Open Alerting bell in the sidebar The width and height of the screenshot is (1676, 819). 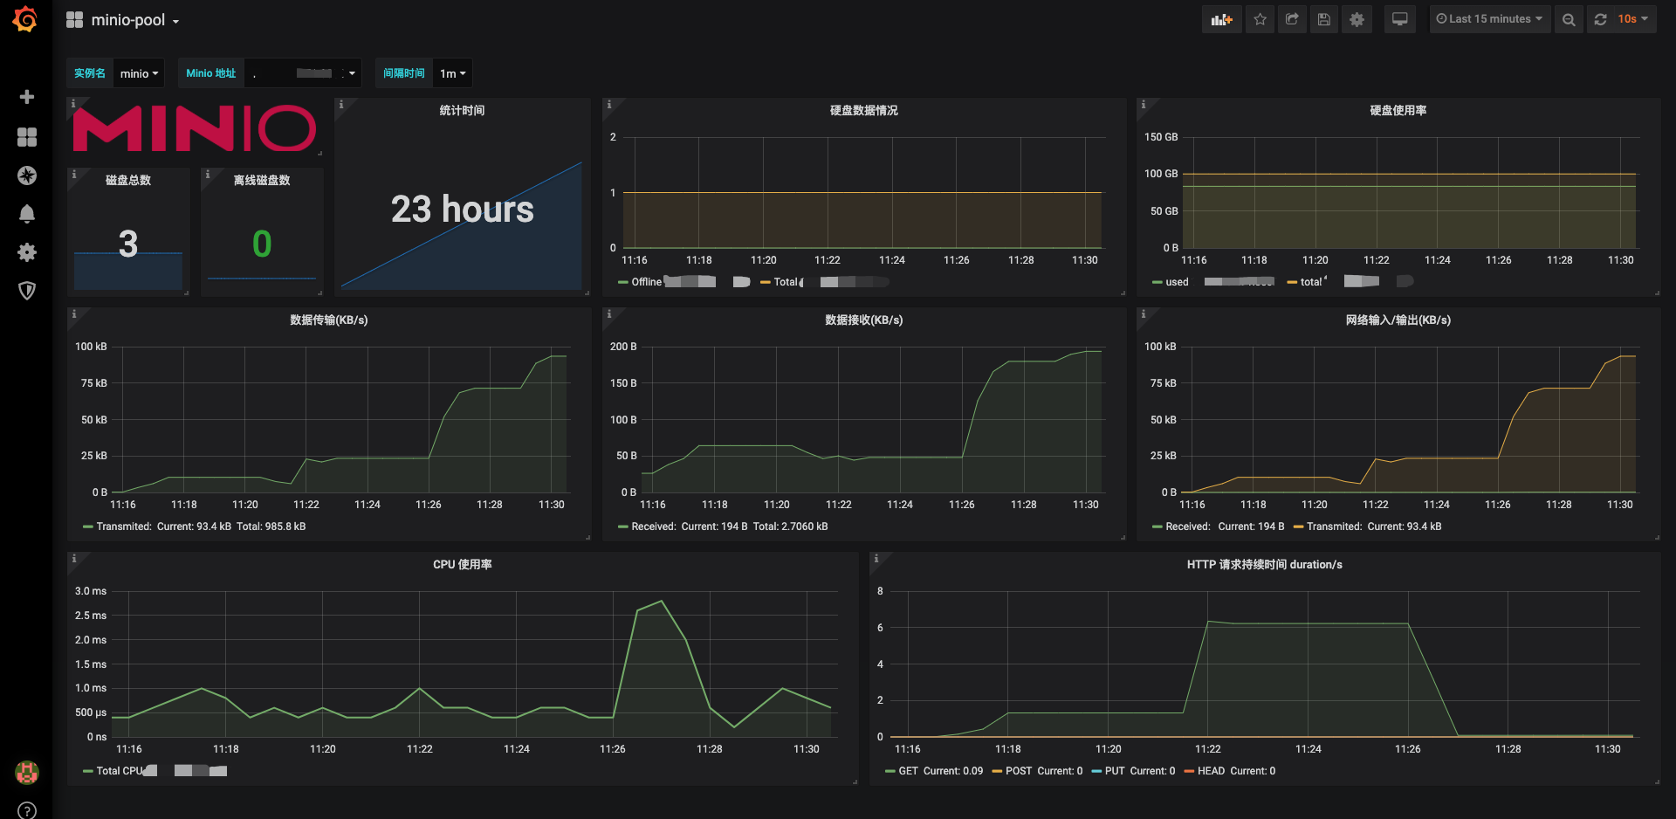pos(27,214)
